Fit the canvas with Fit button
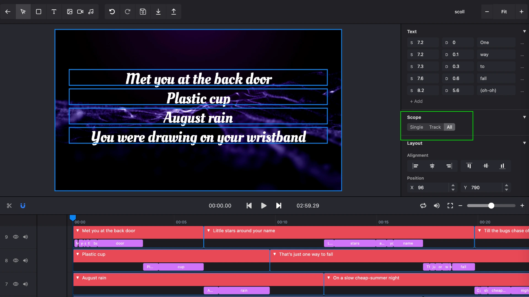The height and width of the screenshot is (297, 529). (504, 12)
